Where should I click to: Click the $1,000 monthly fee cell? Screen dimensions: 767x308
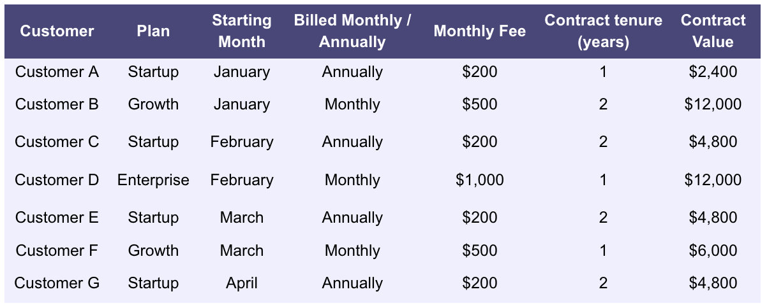pos(480,180)
